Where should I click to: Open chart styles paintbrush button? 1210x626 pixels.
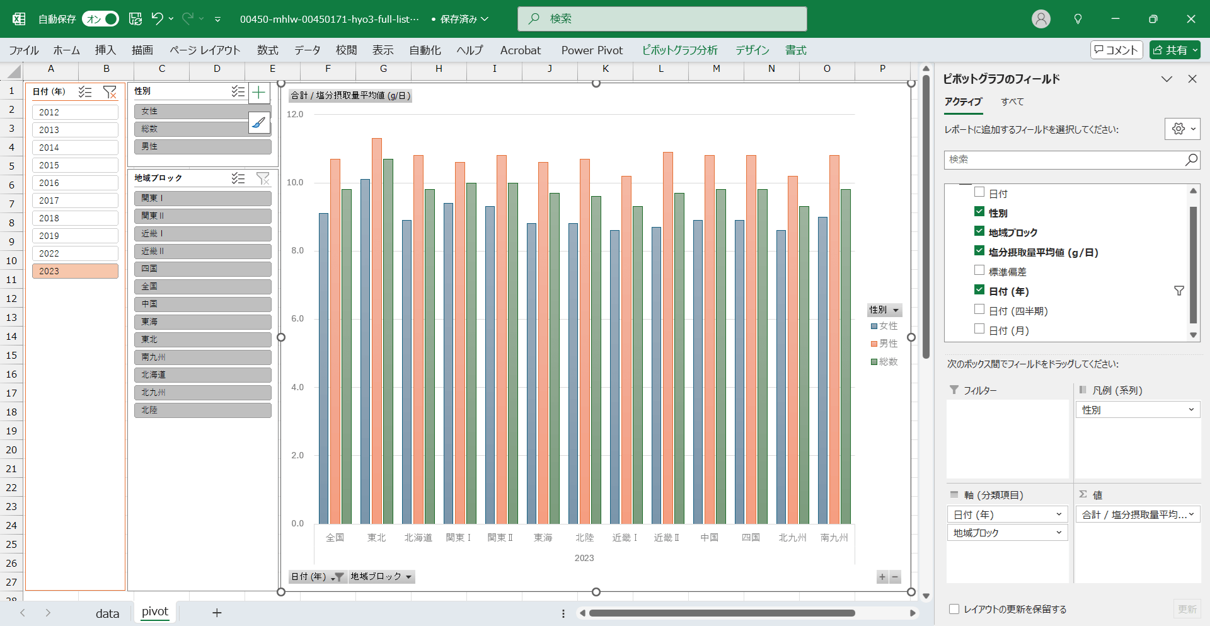pos(258,123)
